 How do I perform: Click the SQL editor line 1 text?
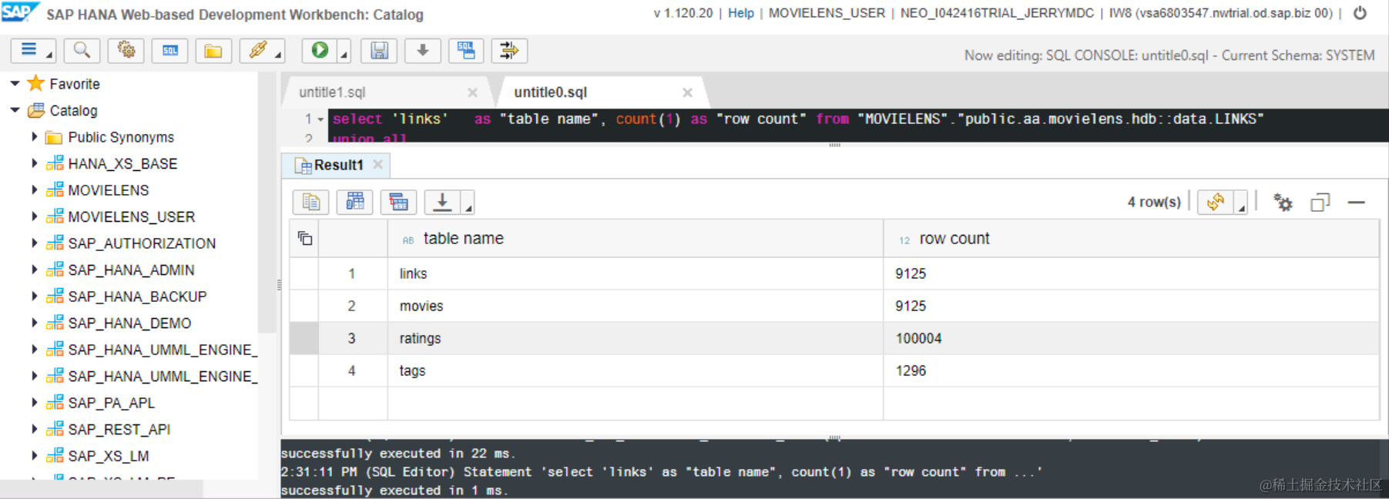[798, 119]
